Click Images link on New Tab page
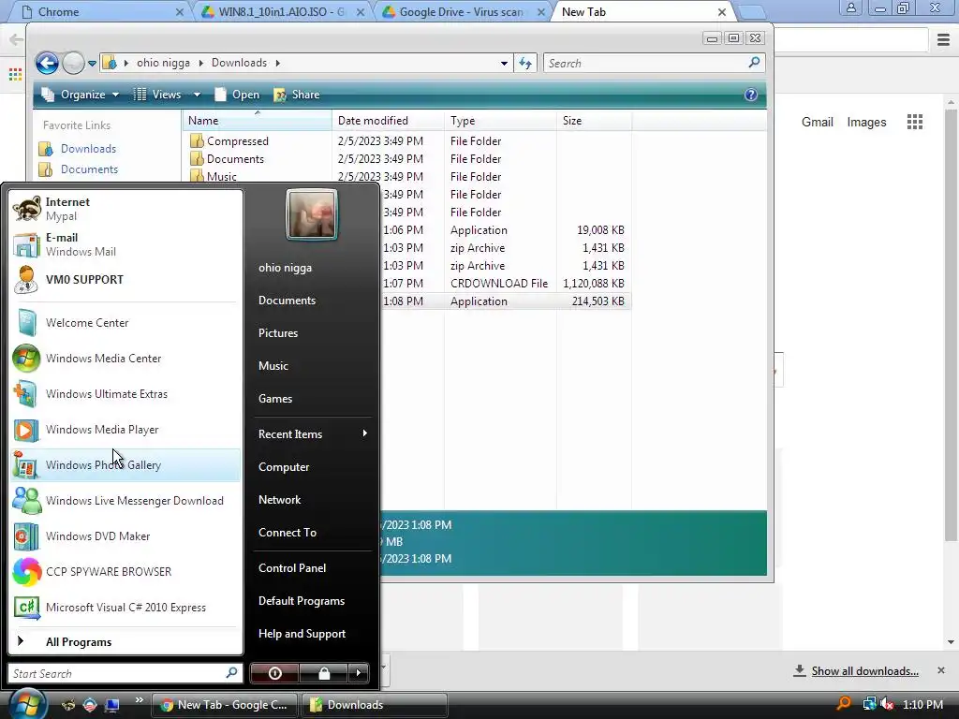The image size is (959, 719). tap(866, 122)
